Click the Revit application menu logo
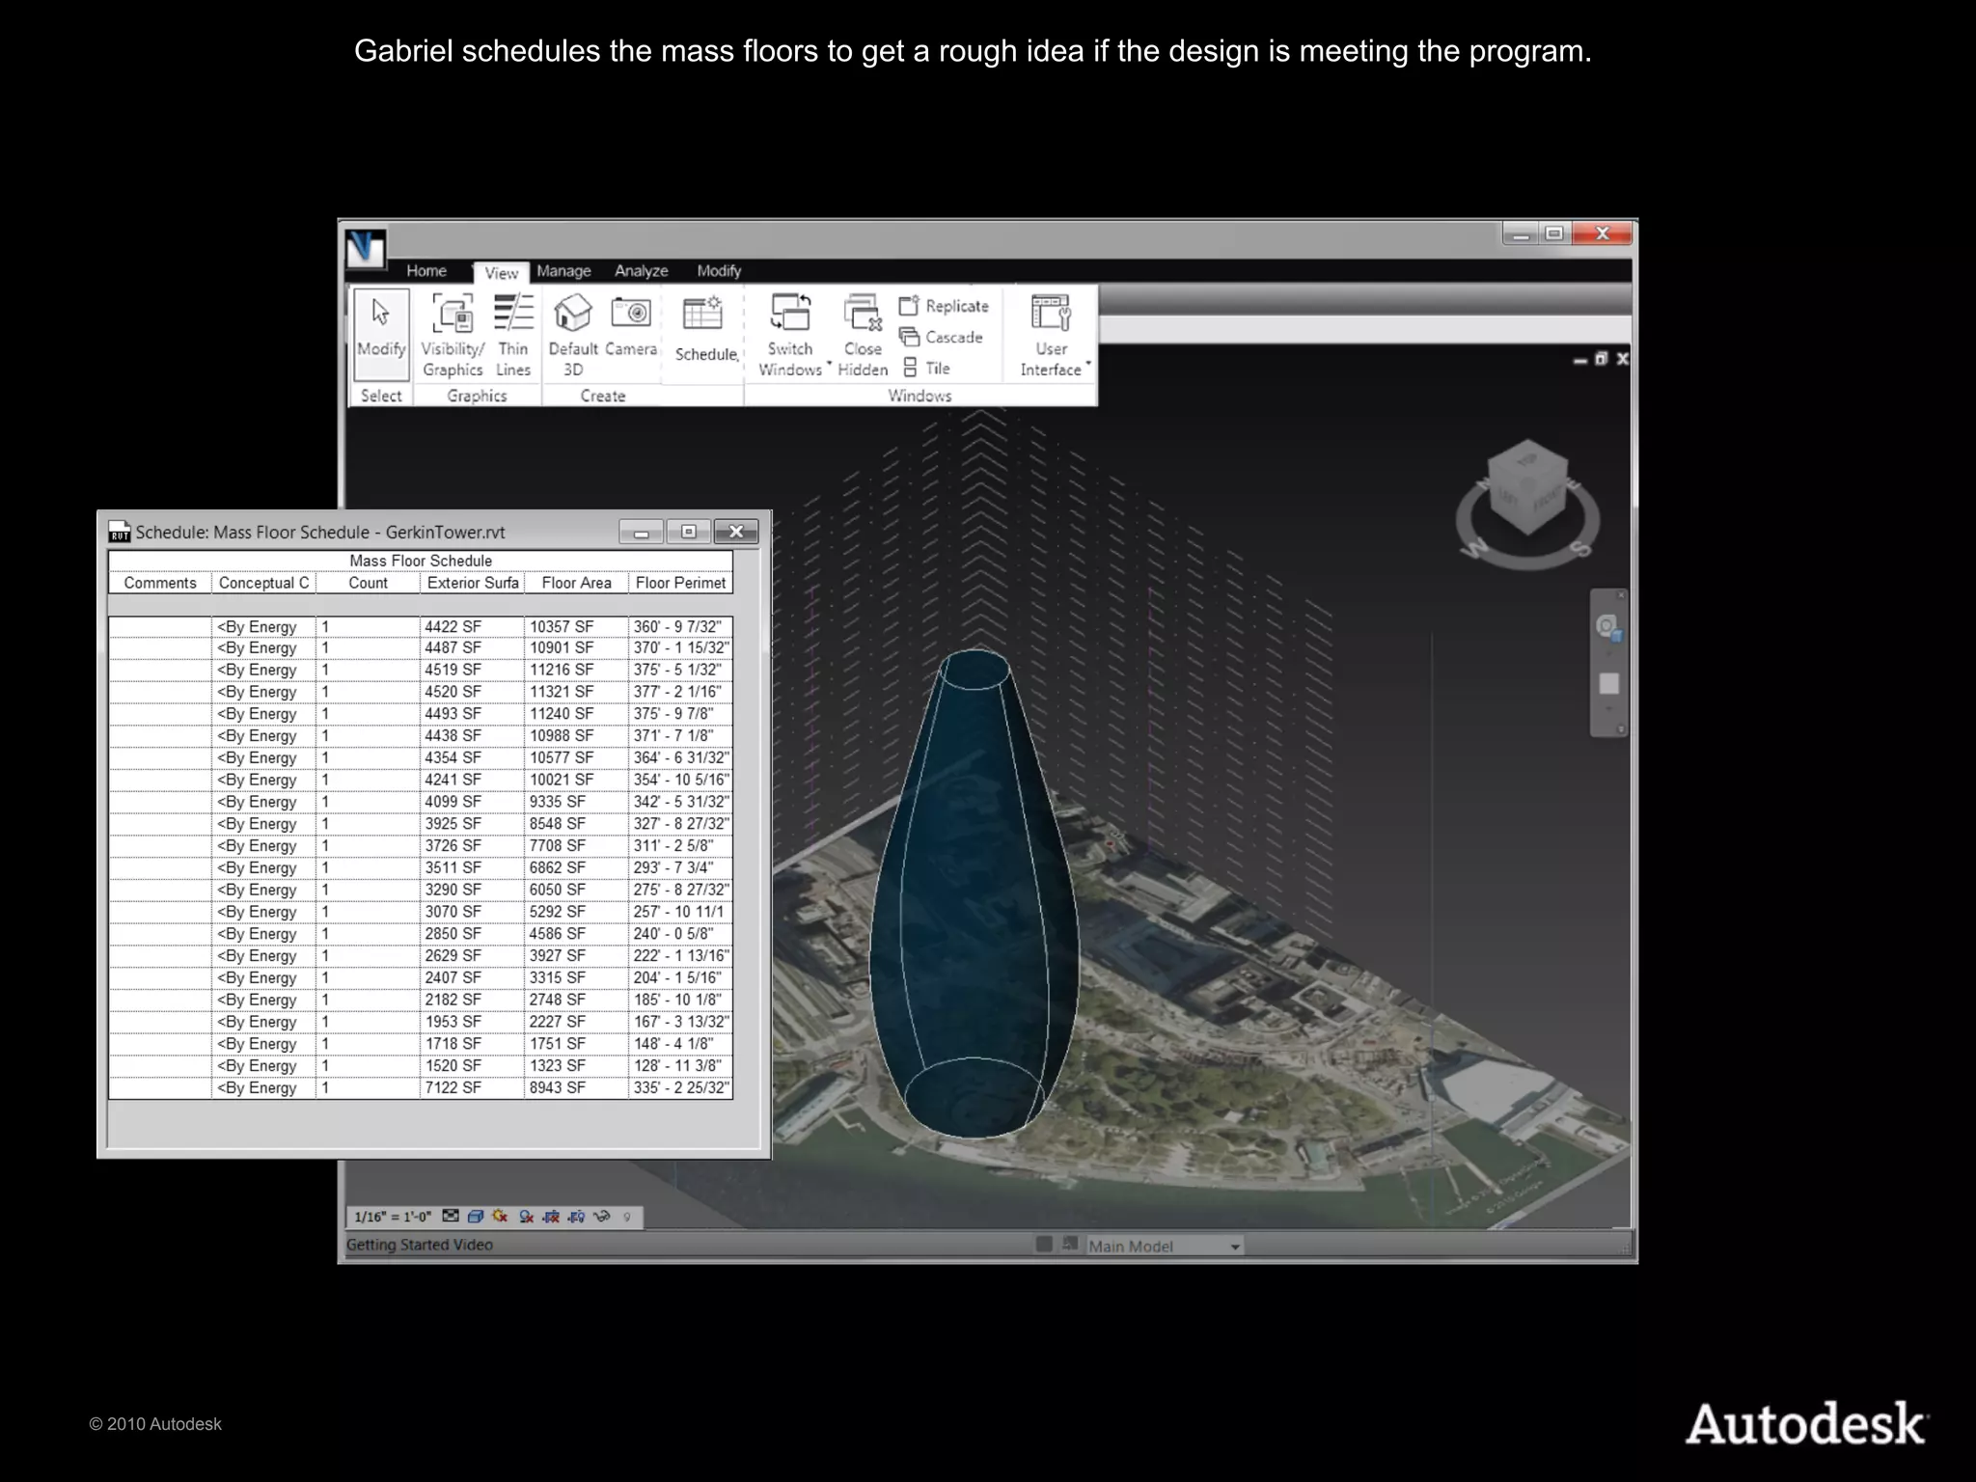This screenshot has height=1482, width=1976. coord(366,249)
